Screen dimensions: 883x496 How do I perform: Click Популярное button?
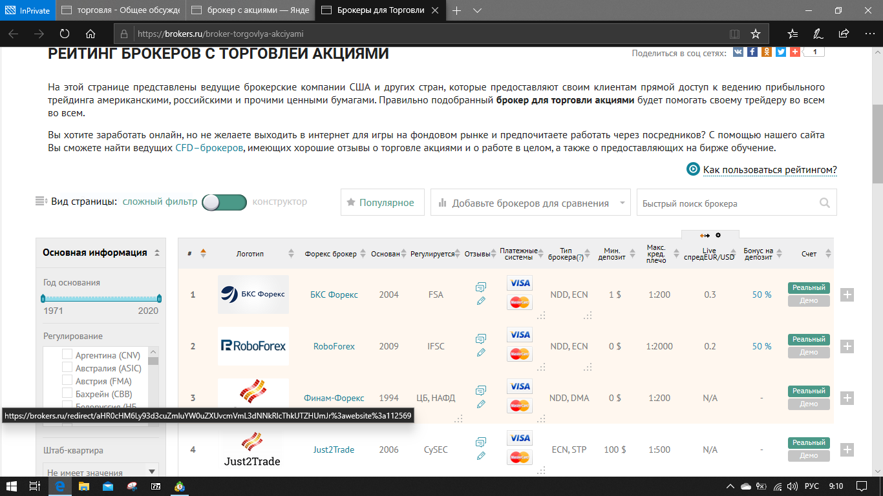[382, 203]
